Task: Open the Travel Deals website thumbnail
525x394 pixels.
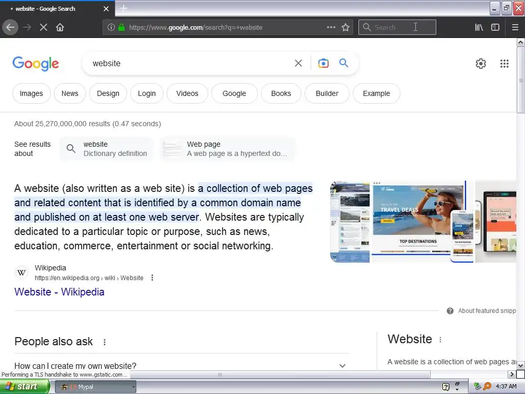Action: coord(423,222)
